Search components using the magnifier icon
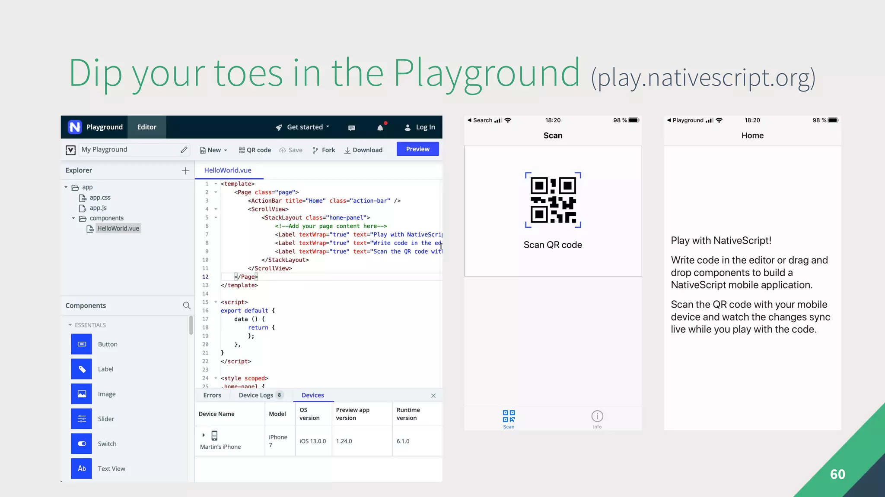 (x=187, y=305)
